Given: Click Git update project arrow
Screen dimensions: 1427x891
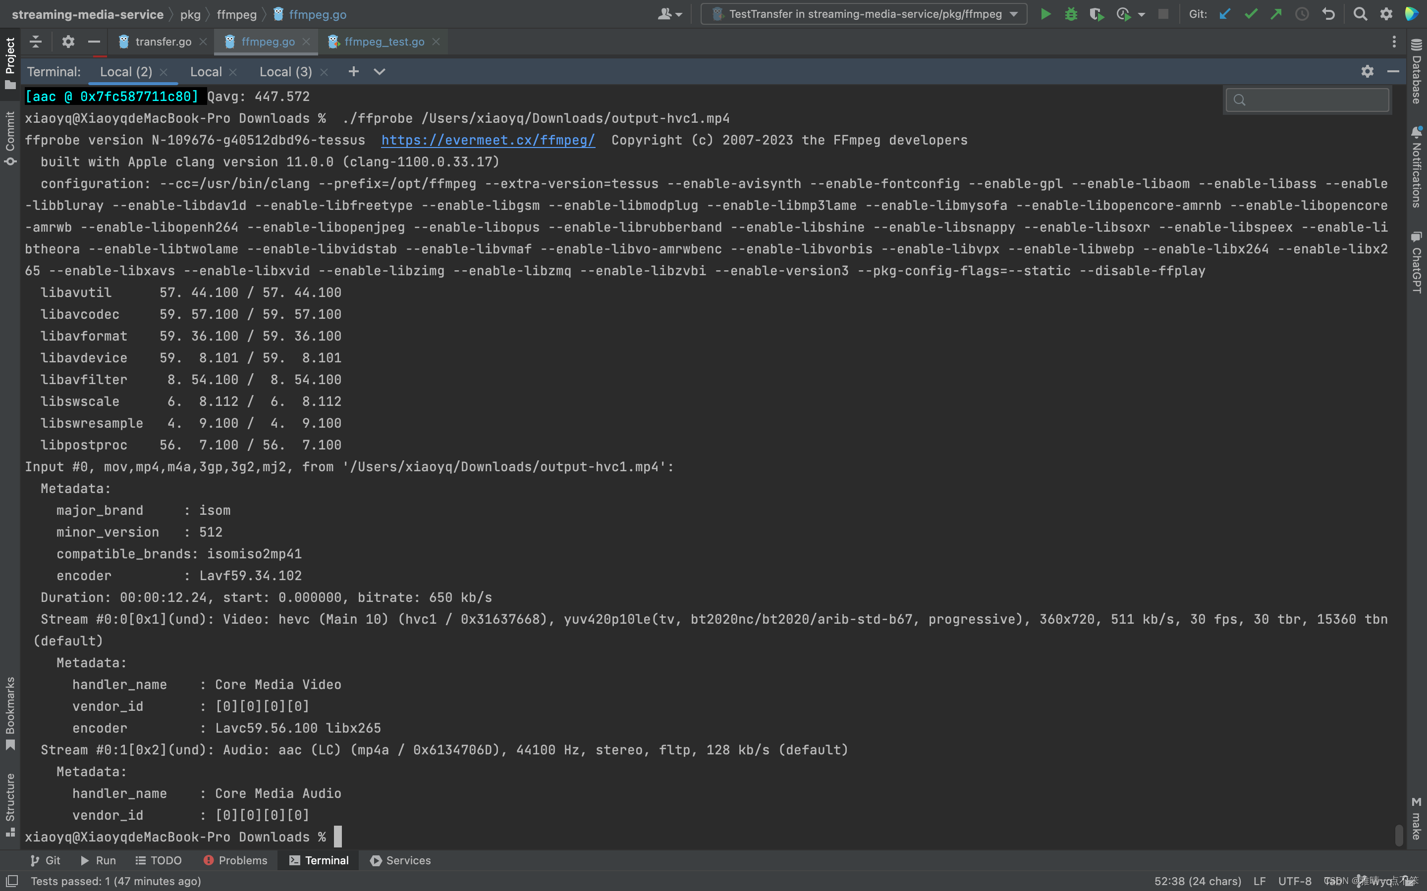Looking at the screenshot, I should point(1225,14).
